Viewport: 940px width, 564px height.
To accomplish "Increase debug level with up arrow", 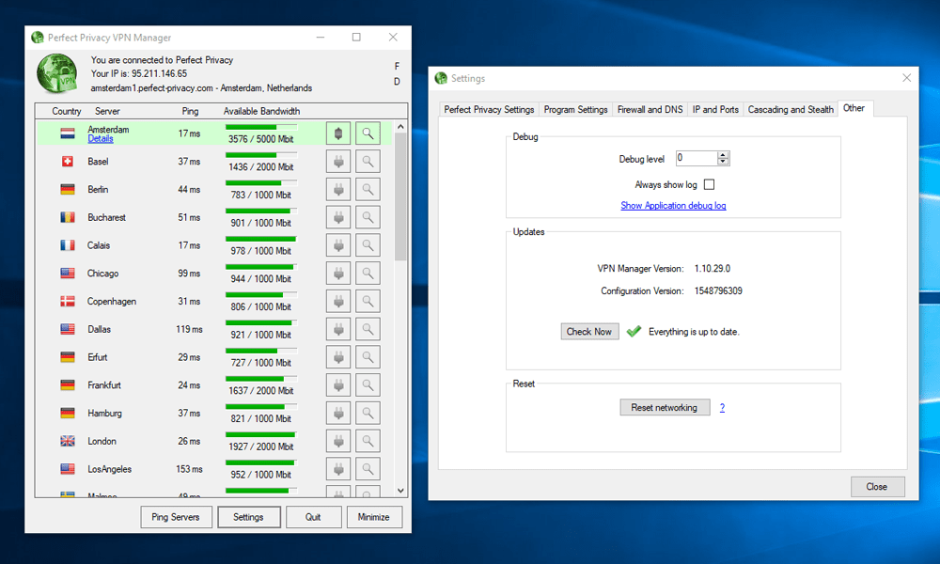I will tap(723, 155).
